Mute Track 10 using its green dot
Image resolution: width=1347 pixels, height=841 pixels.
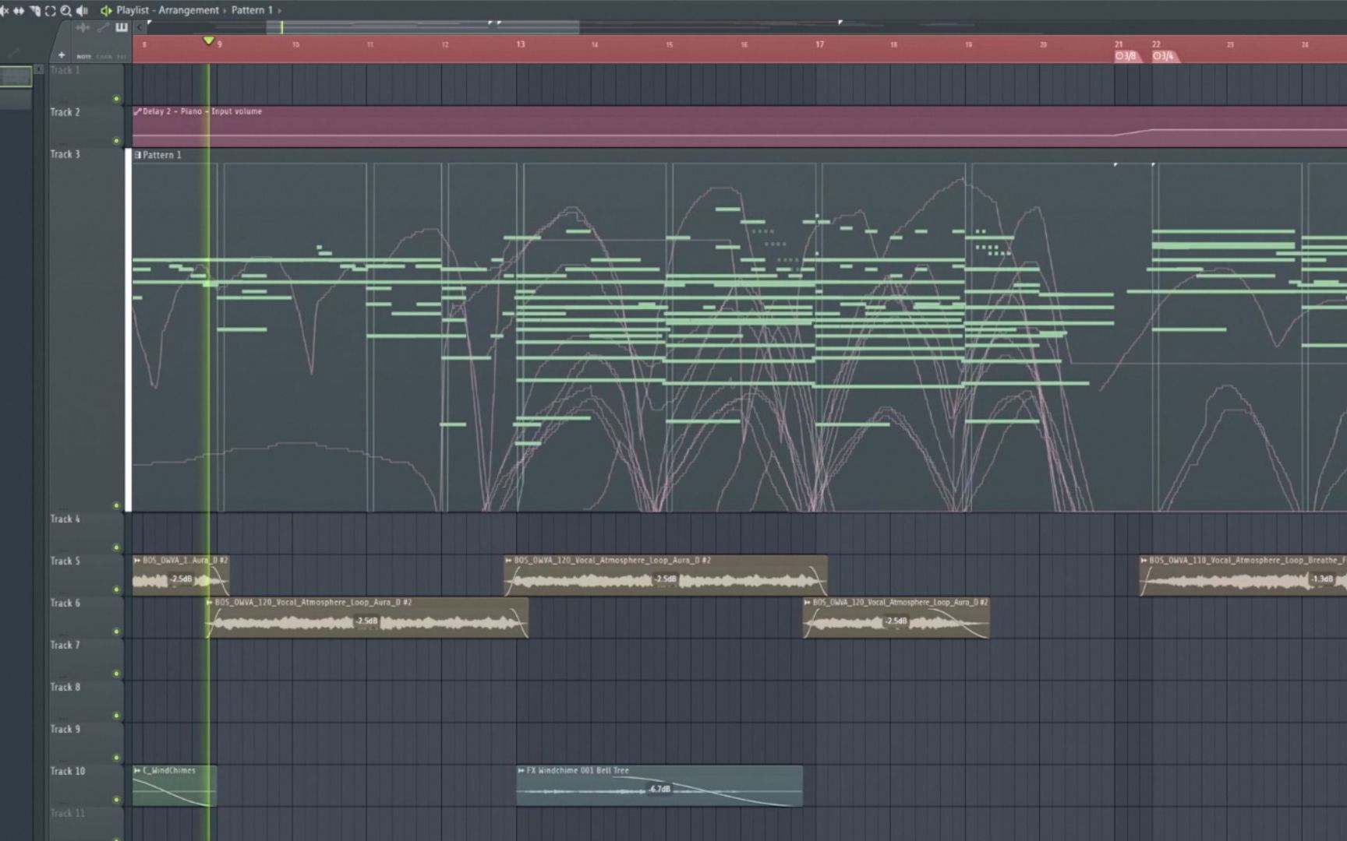(116, 800)
